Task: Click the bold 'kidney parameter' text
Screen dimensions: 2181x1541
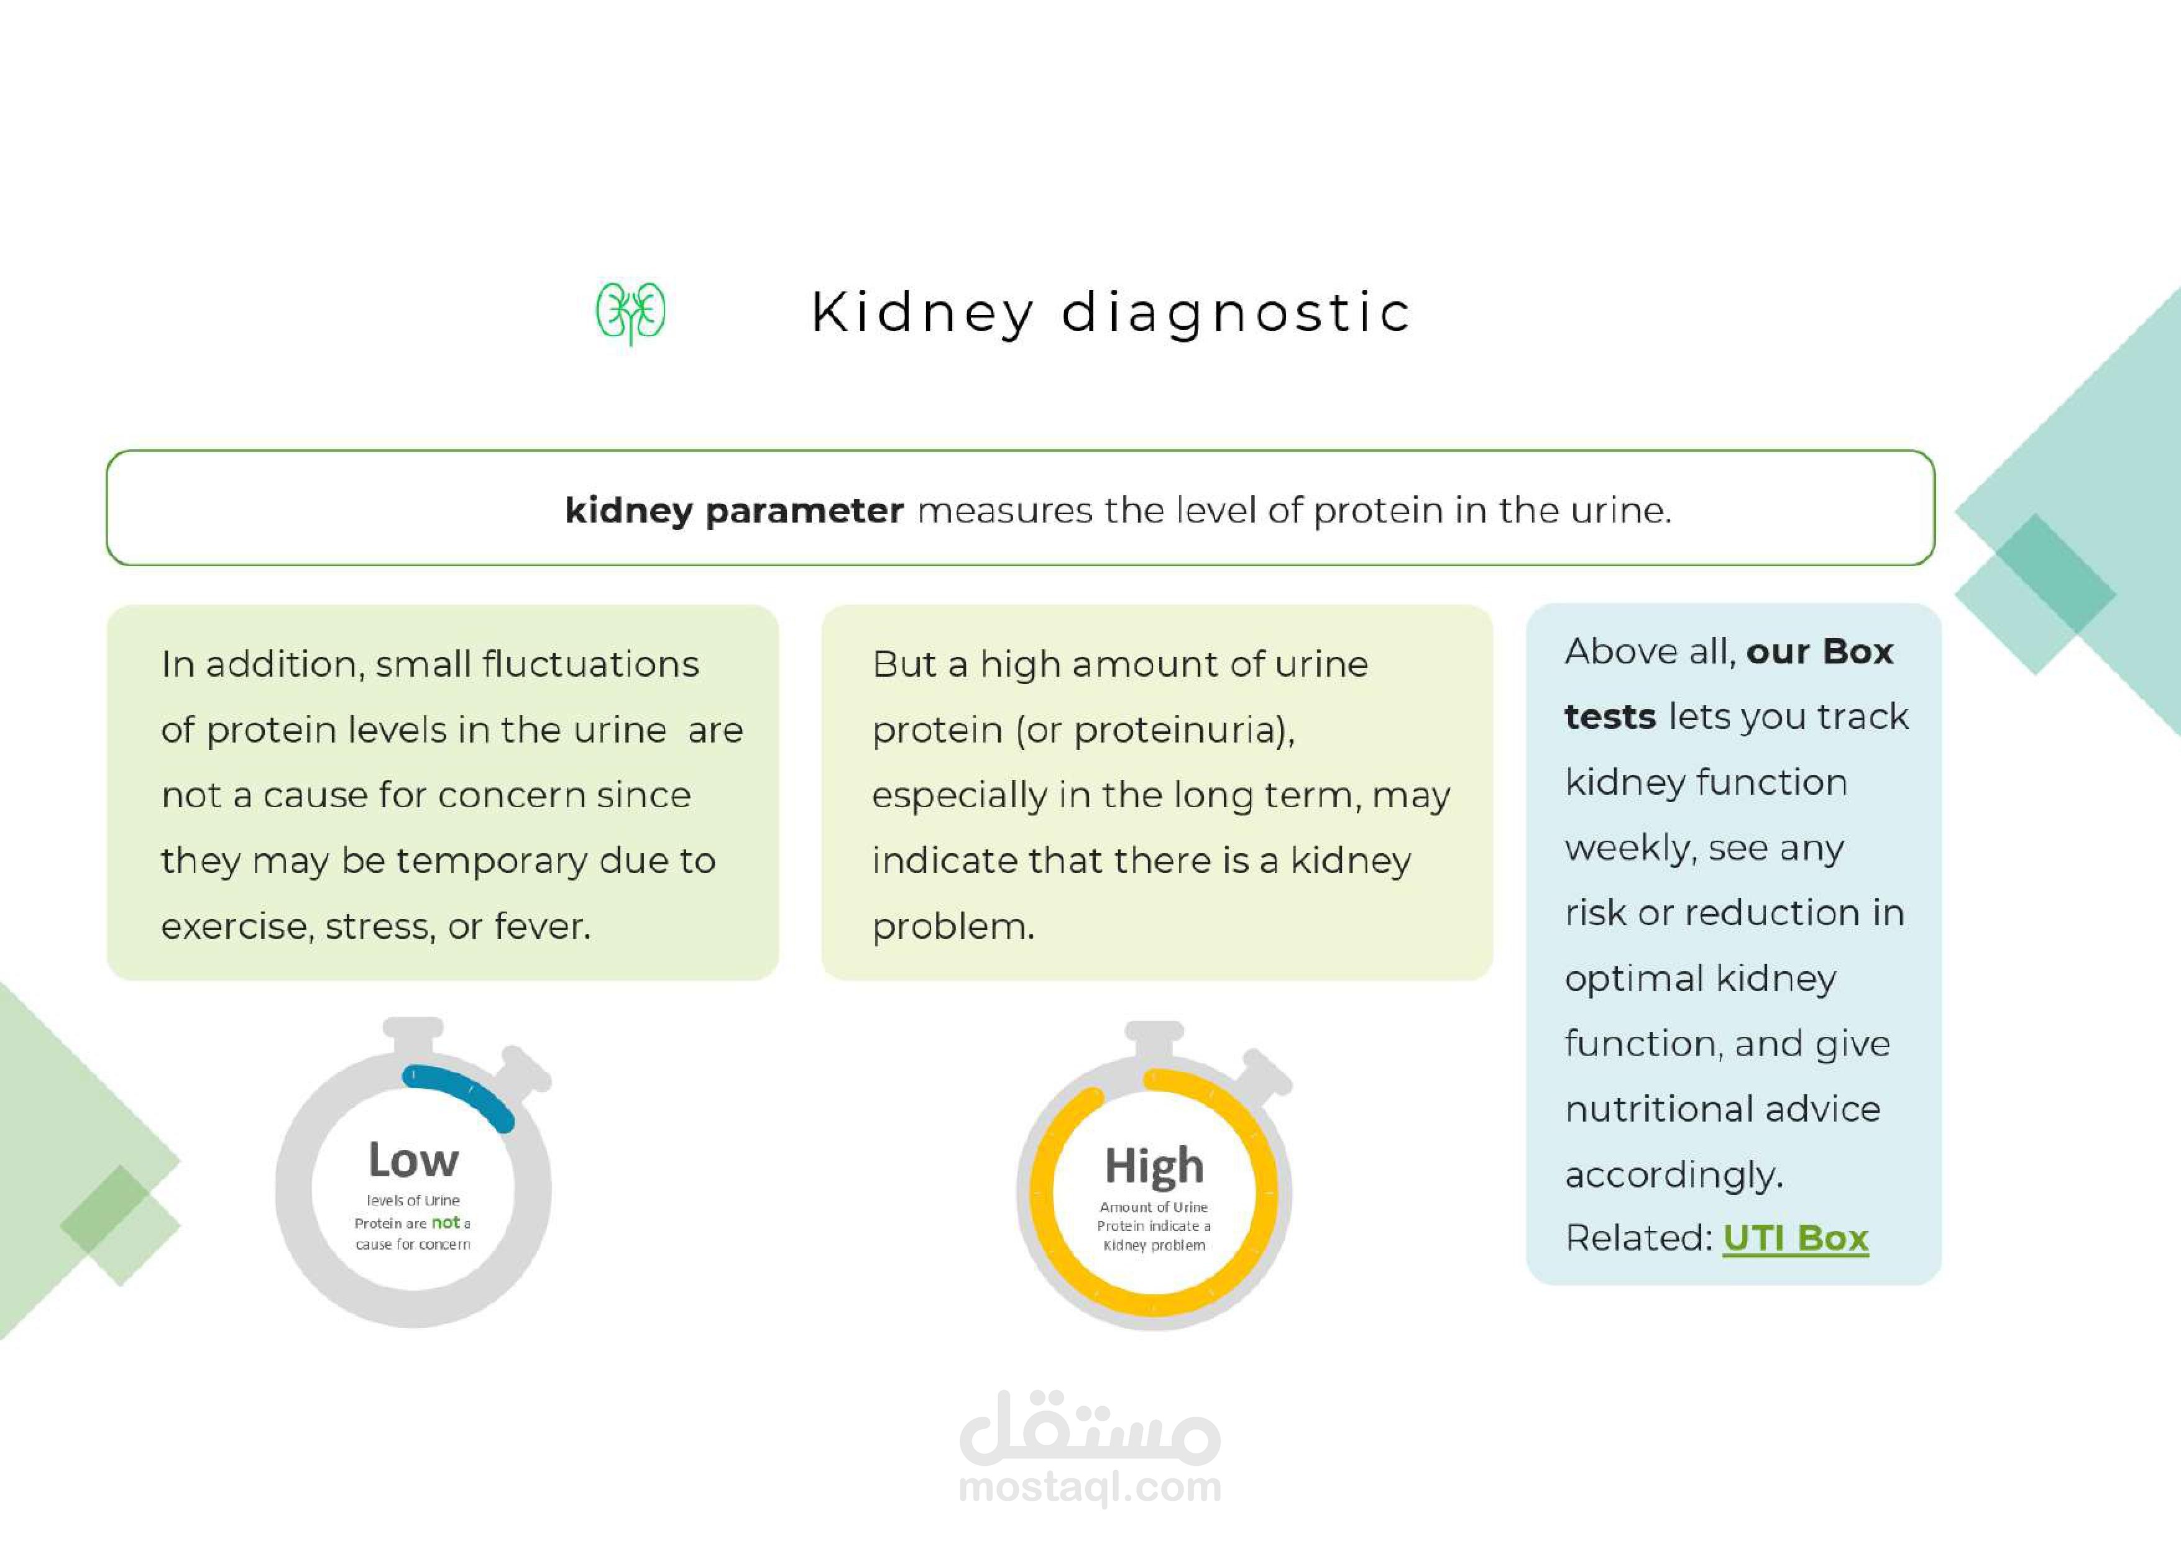Action: tap(733, 511)
